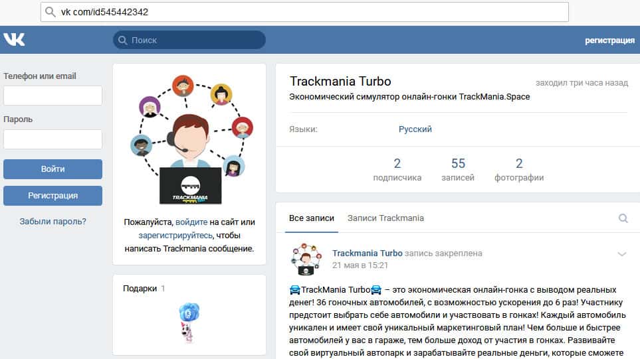640x359 pixels.
Task: Click the Trackmania Turbo post author name
Action: [x=368, y=253]
